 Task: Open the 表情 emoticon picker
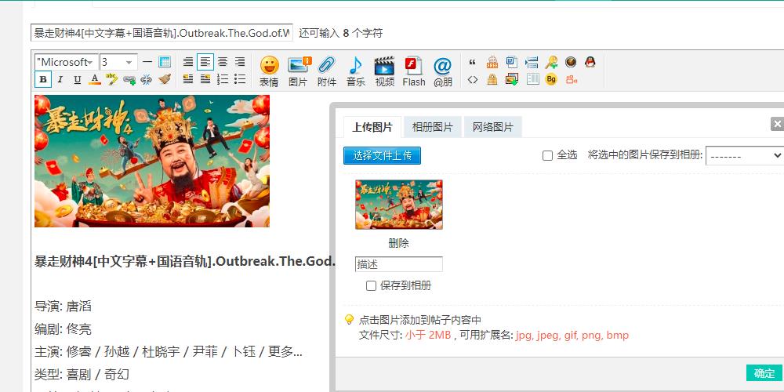click(x=269, y=70)
